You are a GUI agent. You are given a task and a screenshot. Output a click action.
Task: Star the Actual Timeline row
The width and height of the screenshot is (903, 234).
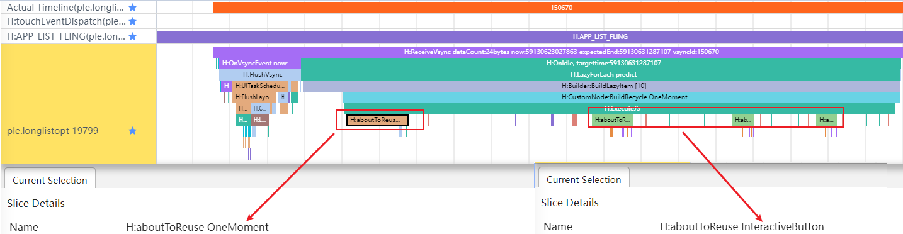(132, 8)
